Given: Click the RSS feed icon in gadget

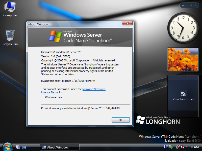Looking at the screenshot, I should pyautogui.click(x=183, y=94).
